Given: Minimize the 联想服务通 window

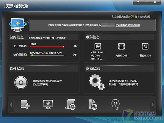Looking at the screenshot, I should (x=147, y=2).
